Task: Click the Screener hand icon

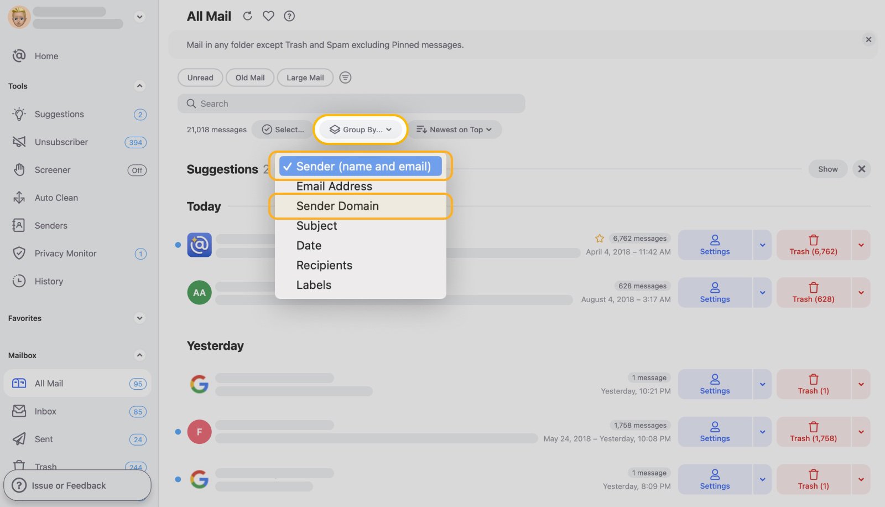Action: 19,170
